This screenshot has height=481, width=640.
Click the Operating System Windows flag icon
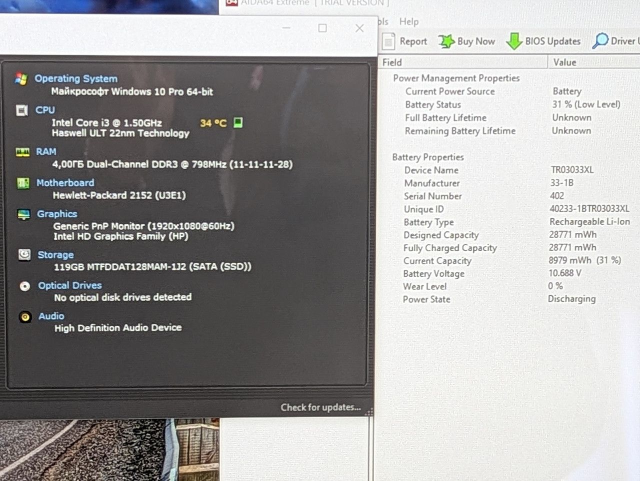tap(21, 79)
